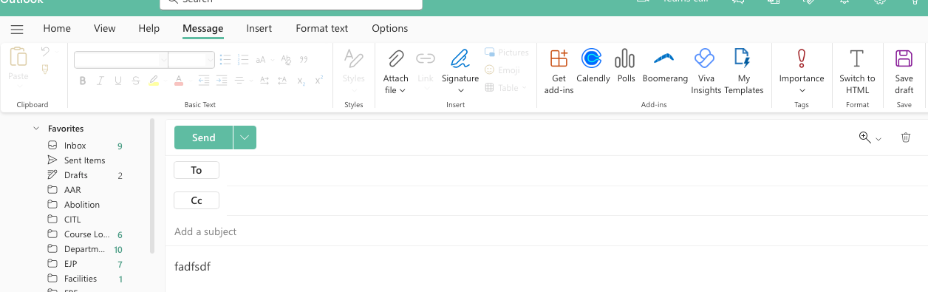Decrease the paragraph indent
Viewport: 928px width, 292px height.
point(203,81)
